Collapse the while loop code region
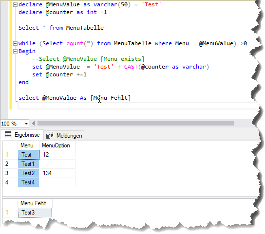 coord(15,44)
